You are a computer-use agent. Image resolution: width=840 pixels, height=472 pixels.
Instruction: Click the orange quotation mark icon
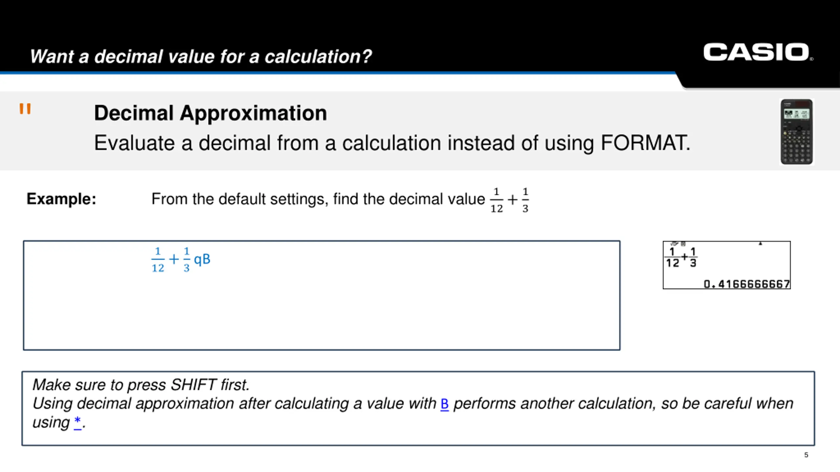tap(25, 108)
